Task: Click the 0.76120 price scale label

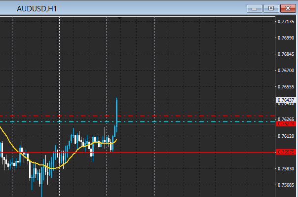Action: 286,136
